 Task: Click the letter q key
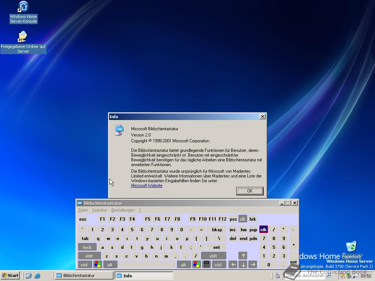(98, 238)
